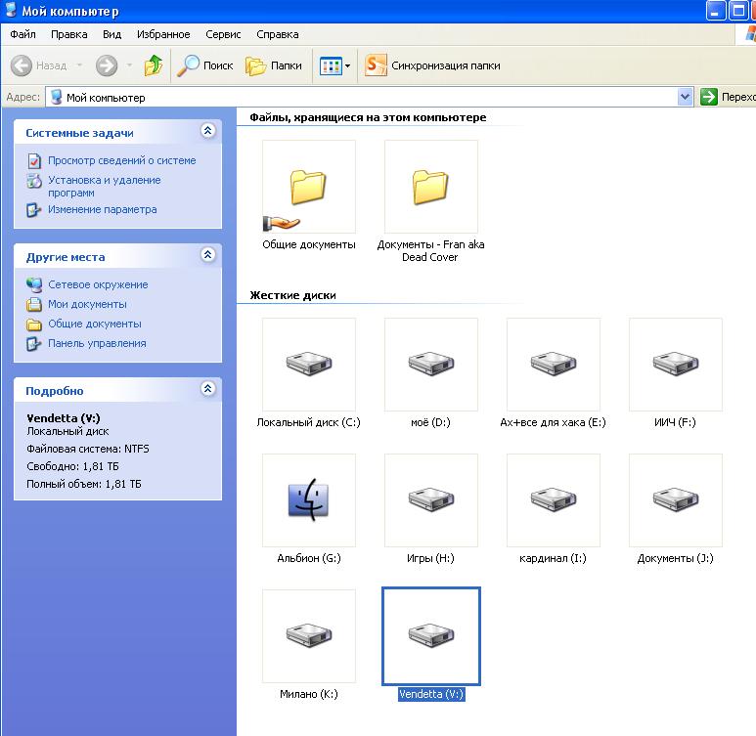Viewport: 756px width, 736px height.
Task: Click the Views grid icon
Action: (x=331, y=65)
